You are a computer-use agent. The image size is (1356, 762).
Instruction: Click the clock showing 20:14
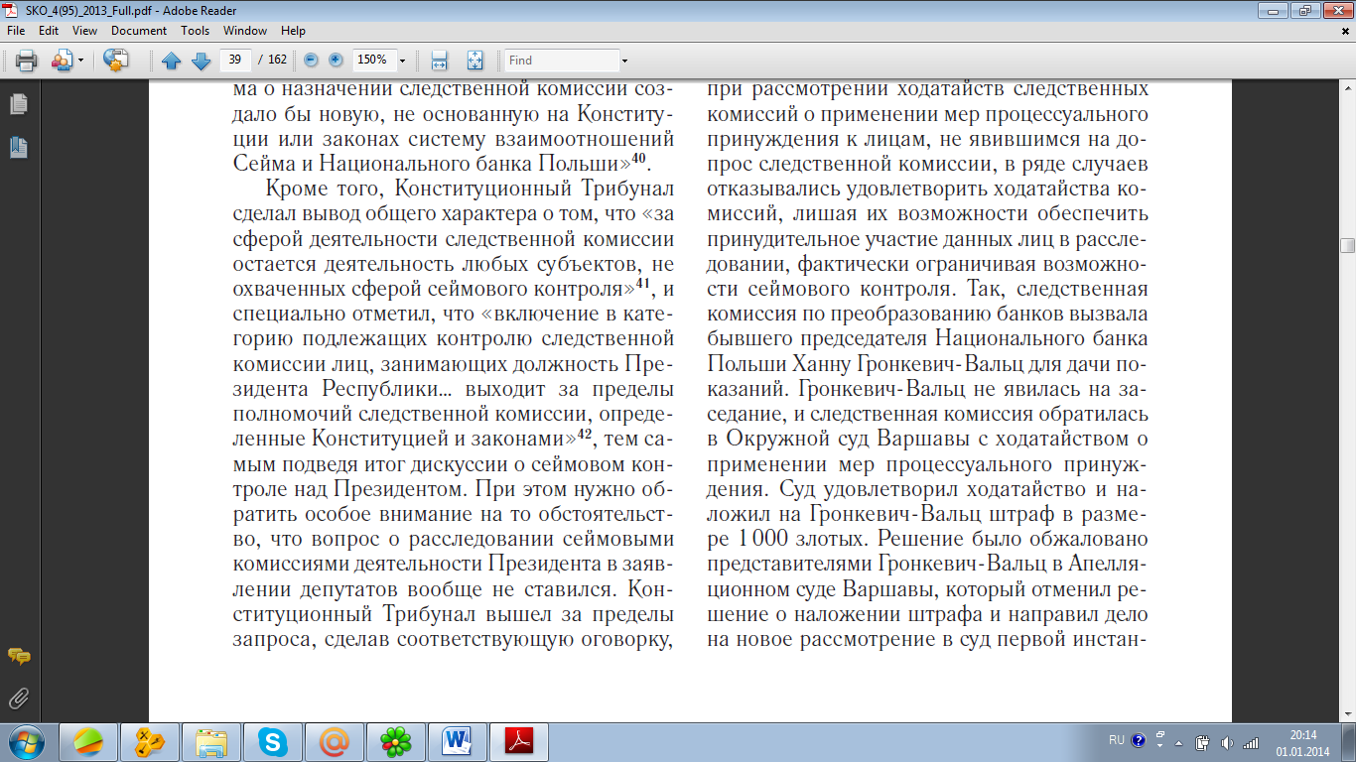point(1303,735)
